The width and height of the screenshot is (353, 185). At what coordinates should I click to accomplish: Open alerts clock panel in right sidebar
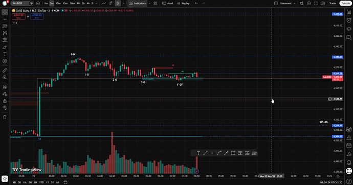pyautogui.click(x=349, y=20)
